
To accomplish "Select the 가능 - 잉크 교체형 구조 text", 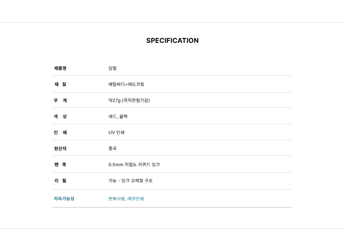I will 130,181.
